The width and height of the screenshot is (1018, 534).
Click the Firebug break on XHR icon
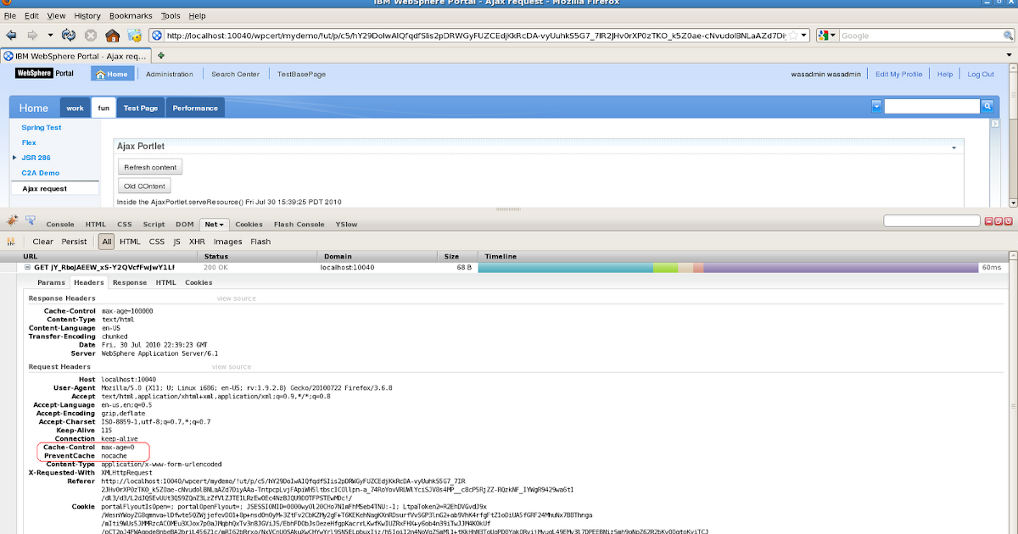click(x=13, y=242)
